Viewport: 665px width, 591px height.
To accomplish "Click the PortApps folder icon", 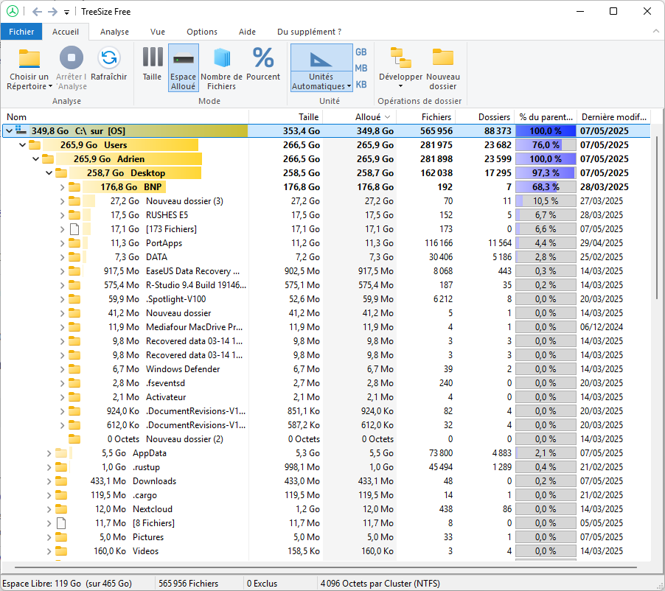I will coord(74,243).
